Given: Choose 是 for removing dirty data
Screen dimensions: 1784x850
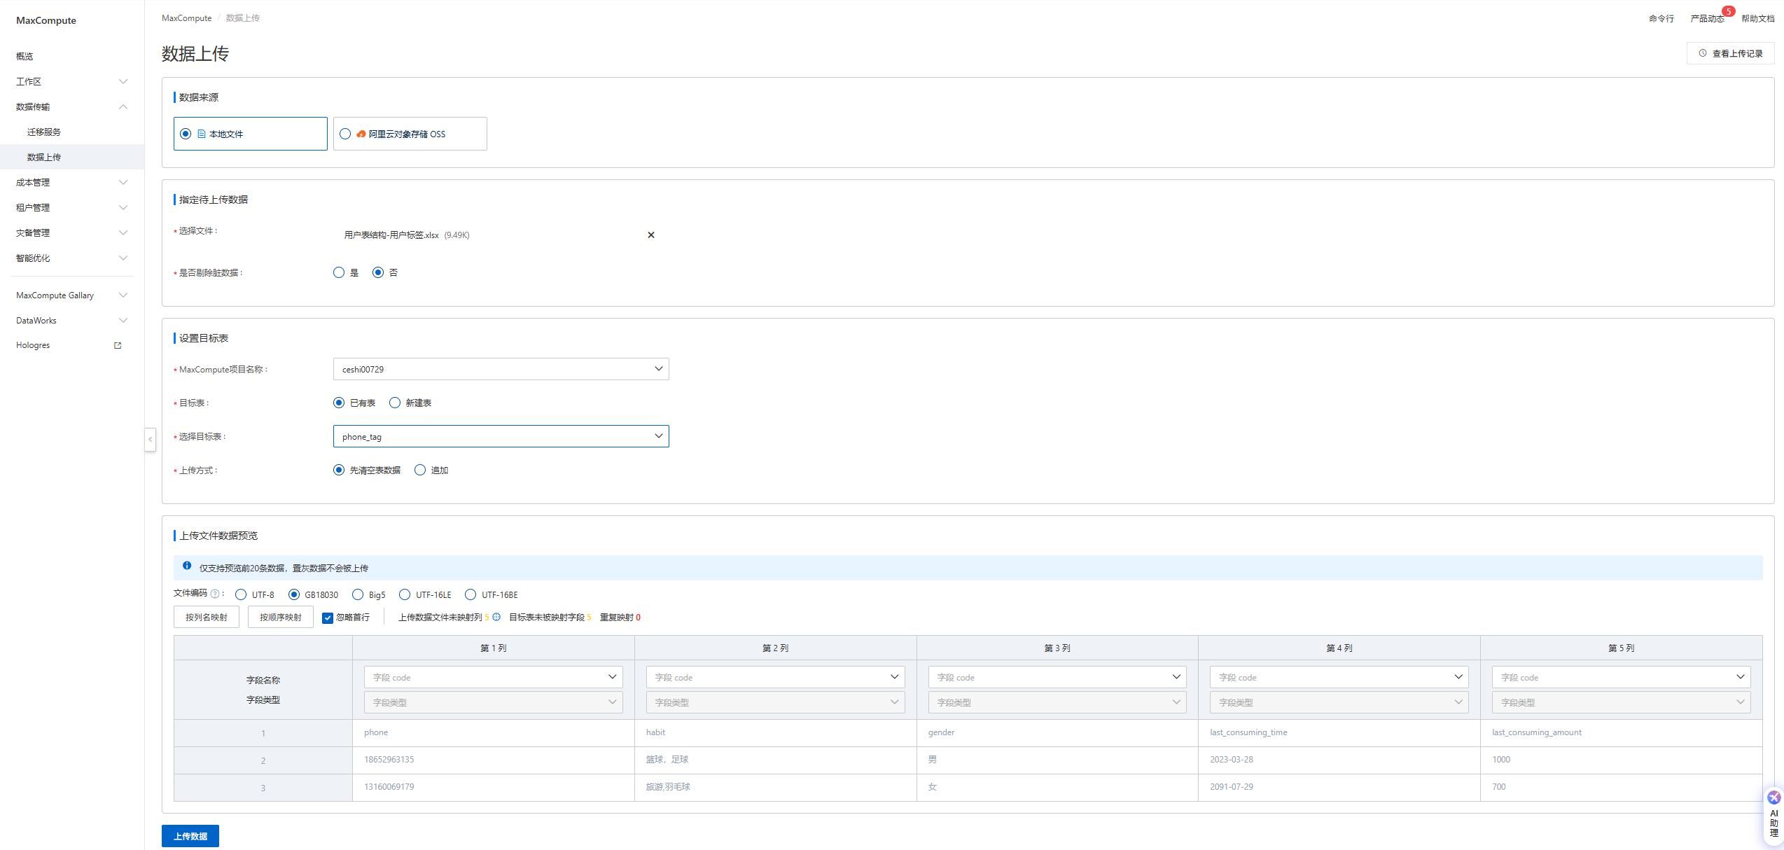Looking at the screenshot, I should (339, 272).
